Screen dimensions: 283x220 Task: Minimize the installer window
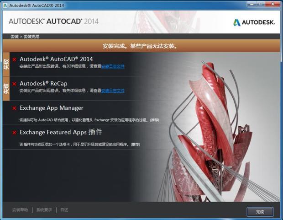pos(252,4)
